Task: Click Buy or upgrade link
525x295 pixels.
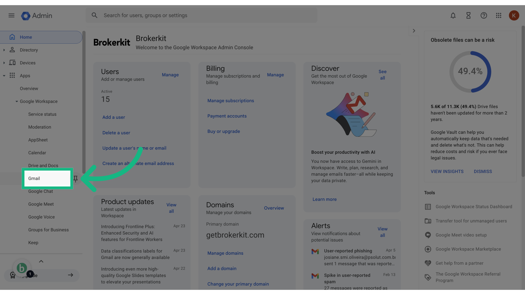Action: (x=224, y=131)
